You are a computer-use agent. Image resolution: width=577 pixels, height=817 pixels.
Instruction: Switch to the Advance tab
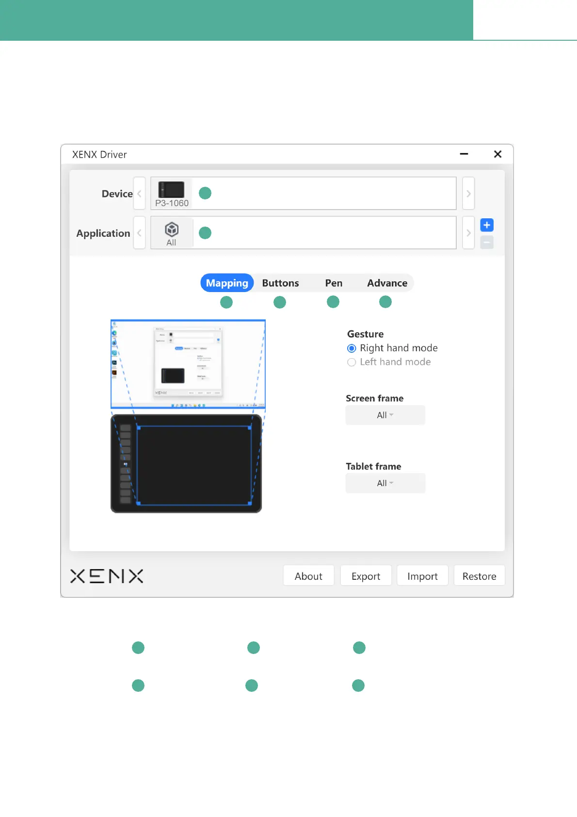click(387, 283)
